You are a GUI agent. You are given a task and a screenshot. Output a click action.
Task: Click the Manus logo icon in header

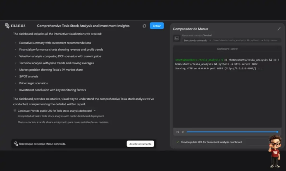(x=7, y=25)
